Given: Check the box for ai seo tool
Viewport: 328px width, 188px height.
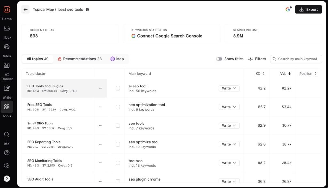Looking at the screenshot, I should pos(118,88).
